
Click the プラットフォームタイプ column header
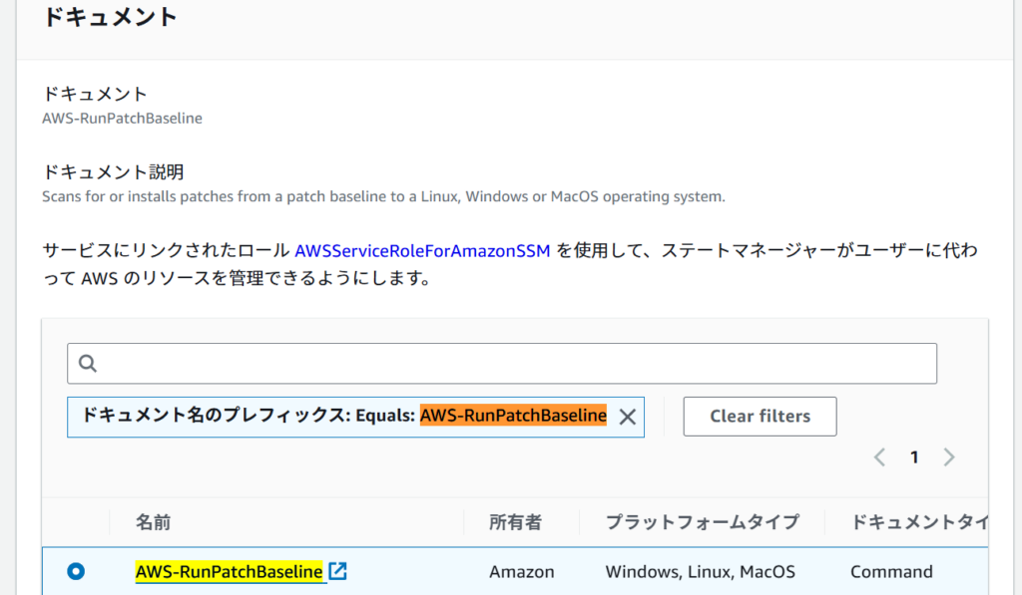click(702, 522)
